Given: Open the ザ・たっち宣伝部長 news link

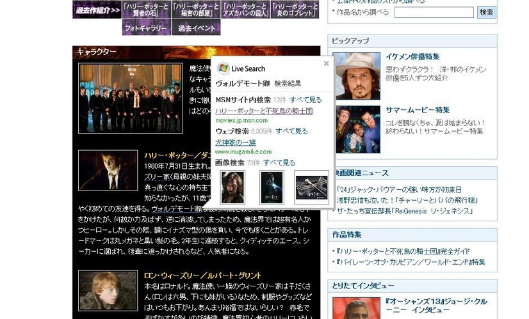Looking at the screenshot, I should [x=405, y=211].
